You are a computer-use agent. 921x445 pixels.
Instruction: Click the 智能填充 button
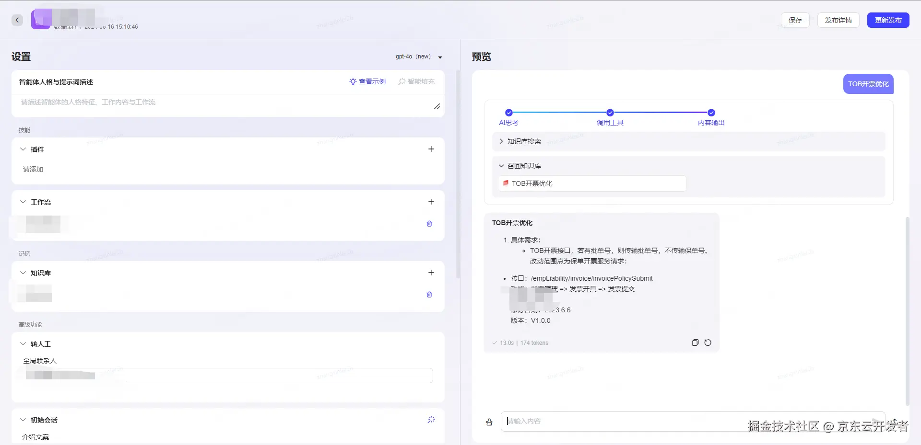click(416, 82)
